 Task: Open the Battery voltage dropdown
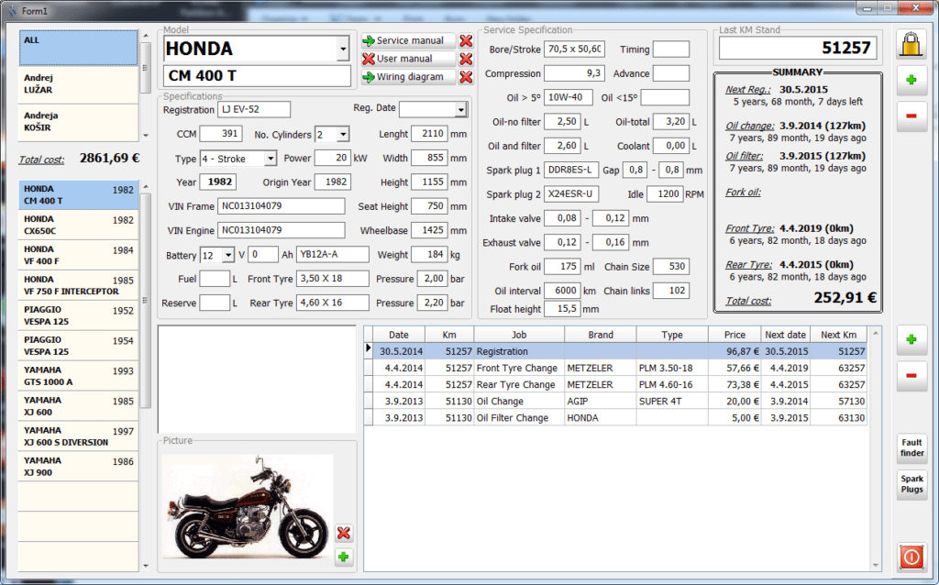pyautogui.click(x=227, y=255)
